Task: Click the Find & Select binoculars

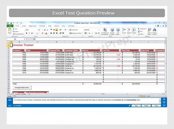Action: 155,30
